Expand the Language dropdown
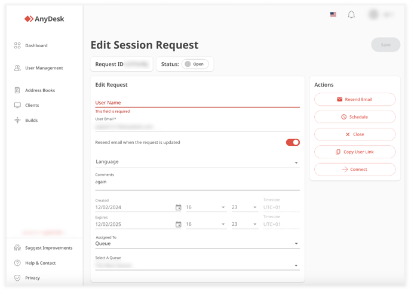The width and height of the screenshot is (411, 291). (x=197, y=162)
